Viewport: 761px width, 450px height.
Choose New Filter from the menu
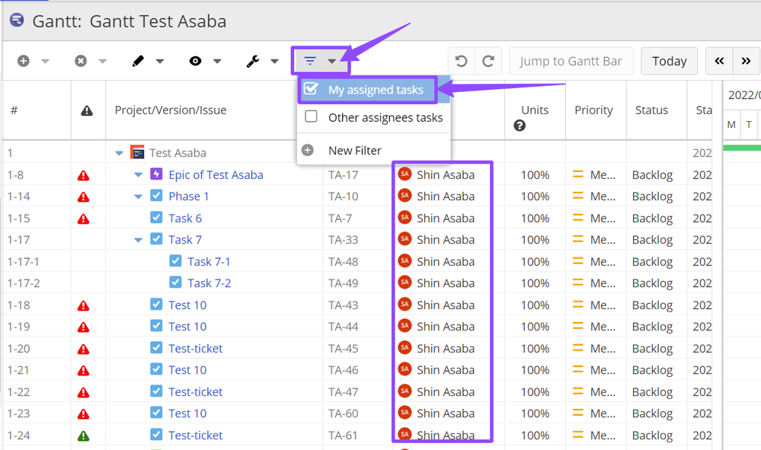[x=355, y=151]
